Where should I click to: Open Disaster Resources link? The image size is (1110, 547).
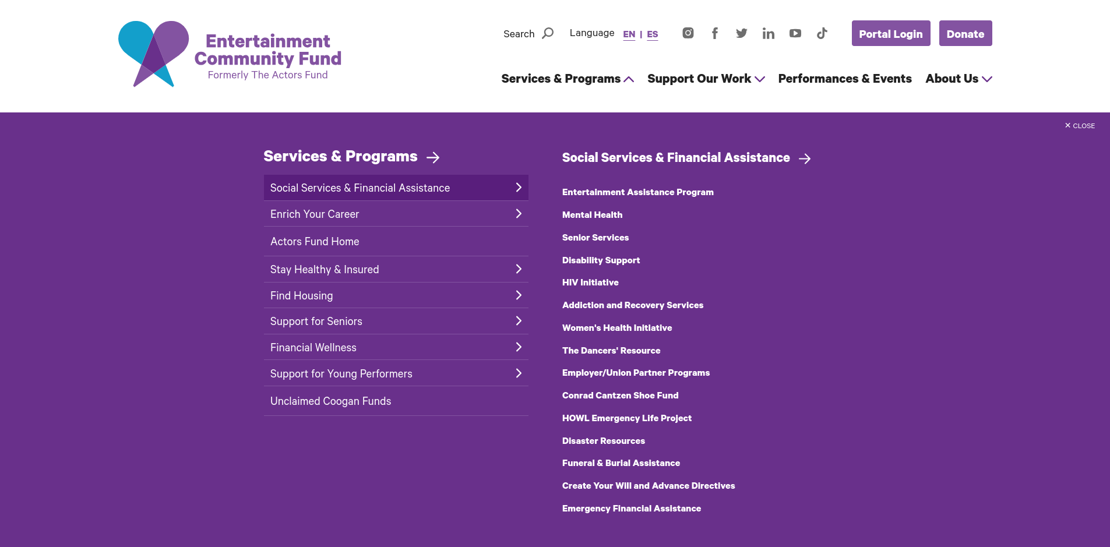pyautogui.click(x=604, y=441)
